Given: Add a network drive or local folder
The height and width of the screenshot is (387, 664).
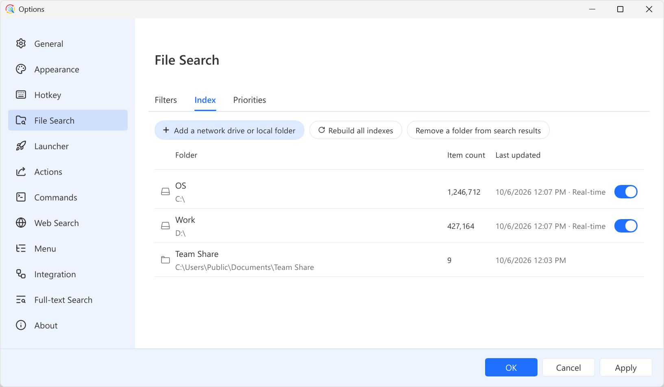Looking at the screenshot, I should 229,130.
